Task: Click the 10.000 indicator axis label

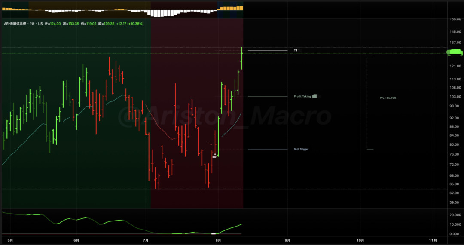Action: 456,224
